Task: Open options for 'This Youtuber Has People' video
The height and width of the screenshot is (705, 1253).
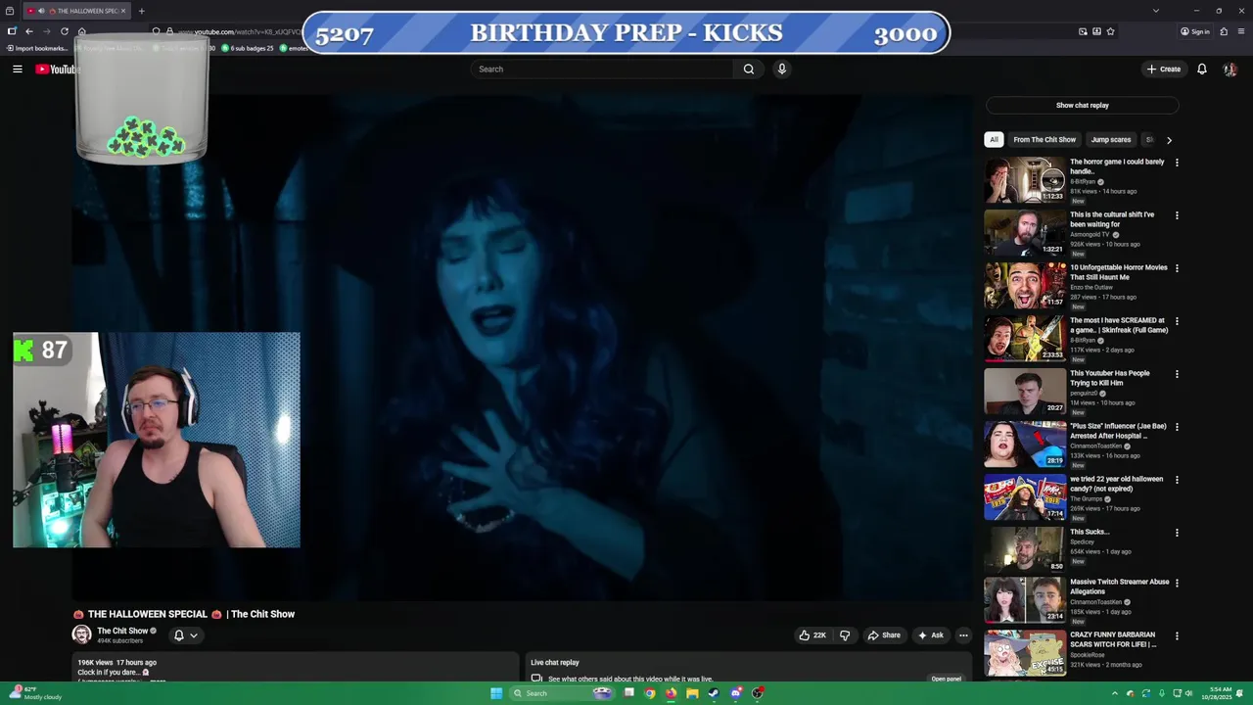Action: coord(1177,374)
